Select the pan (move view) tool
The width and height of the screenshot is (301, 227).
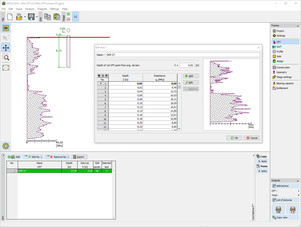pos(6,48)
